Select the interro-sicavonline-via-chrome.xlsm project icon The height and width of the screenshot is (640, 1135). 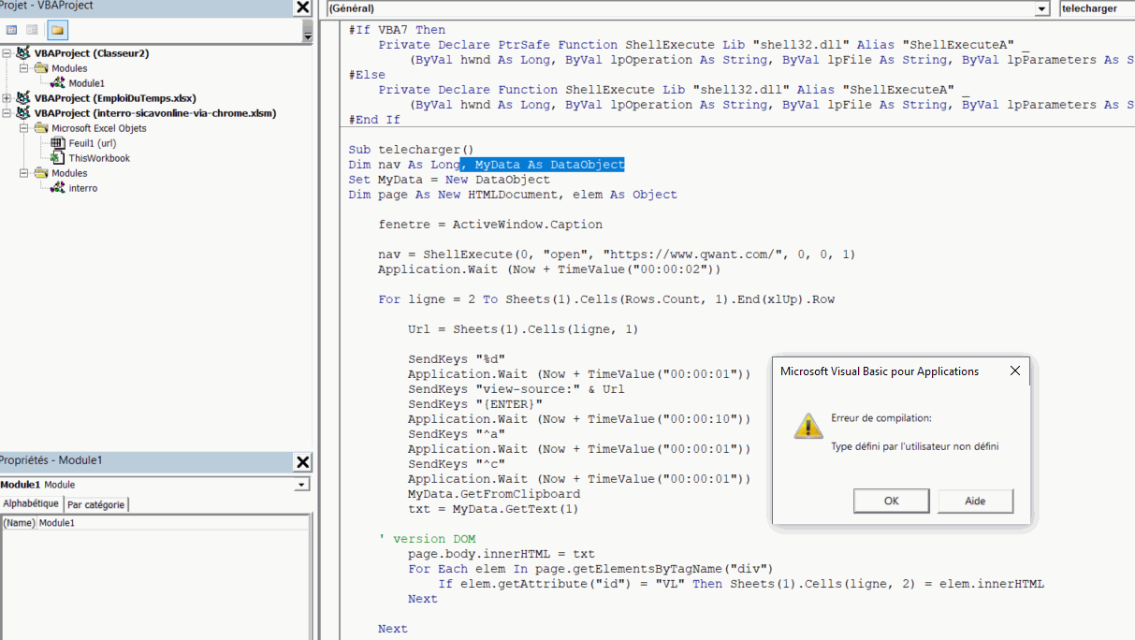click(x=23, y=113)
